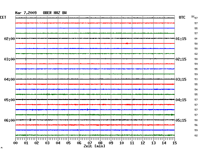
Task: Click minute tick label 08
Action: coord(100,143)
